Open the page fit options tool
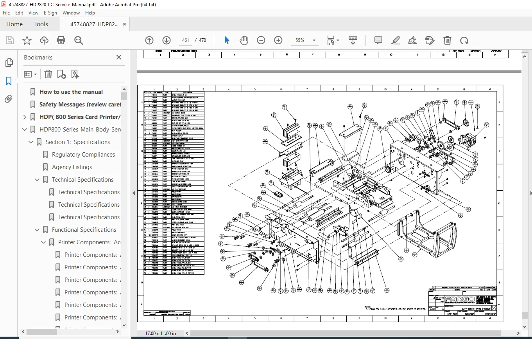The height and width of the screenshot is (339, 532). [x=333, y=40]
